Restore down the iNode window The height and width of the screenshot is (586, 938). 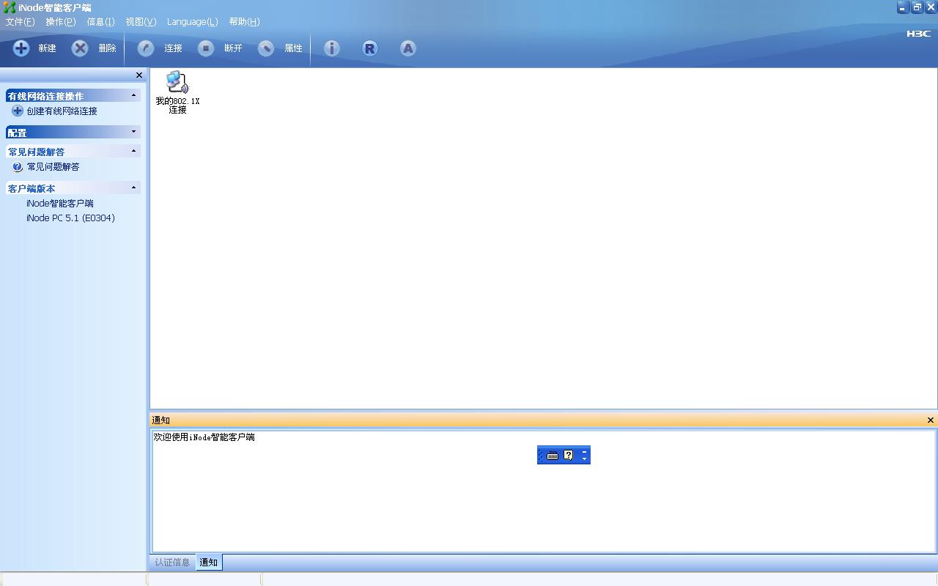point(917,7)
